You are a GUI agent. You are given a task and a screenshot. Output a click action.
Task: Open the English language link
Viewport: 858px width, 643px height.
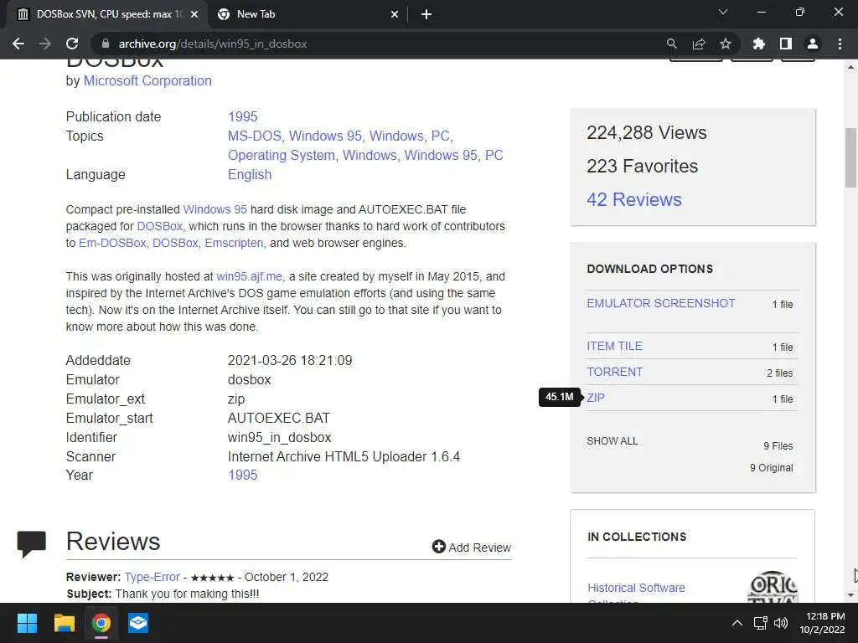tap(250, 174)
